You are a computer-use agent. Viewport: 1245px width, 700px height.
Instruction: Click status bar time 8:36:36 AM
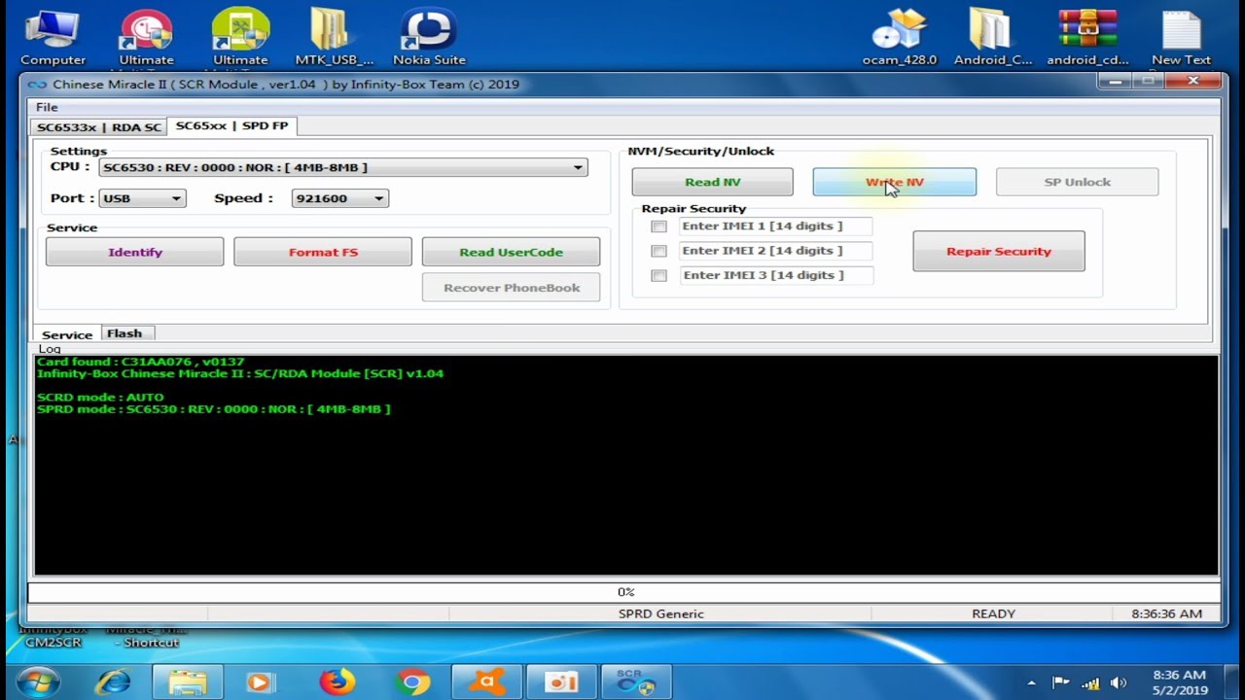pyautogui.click(x=1166, y=613)
